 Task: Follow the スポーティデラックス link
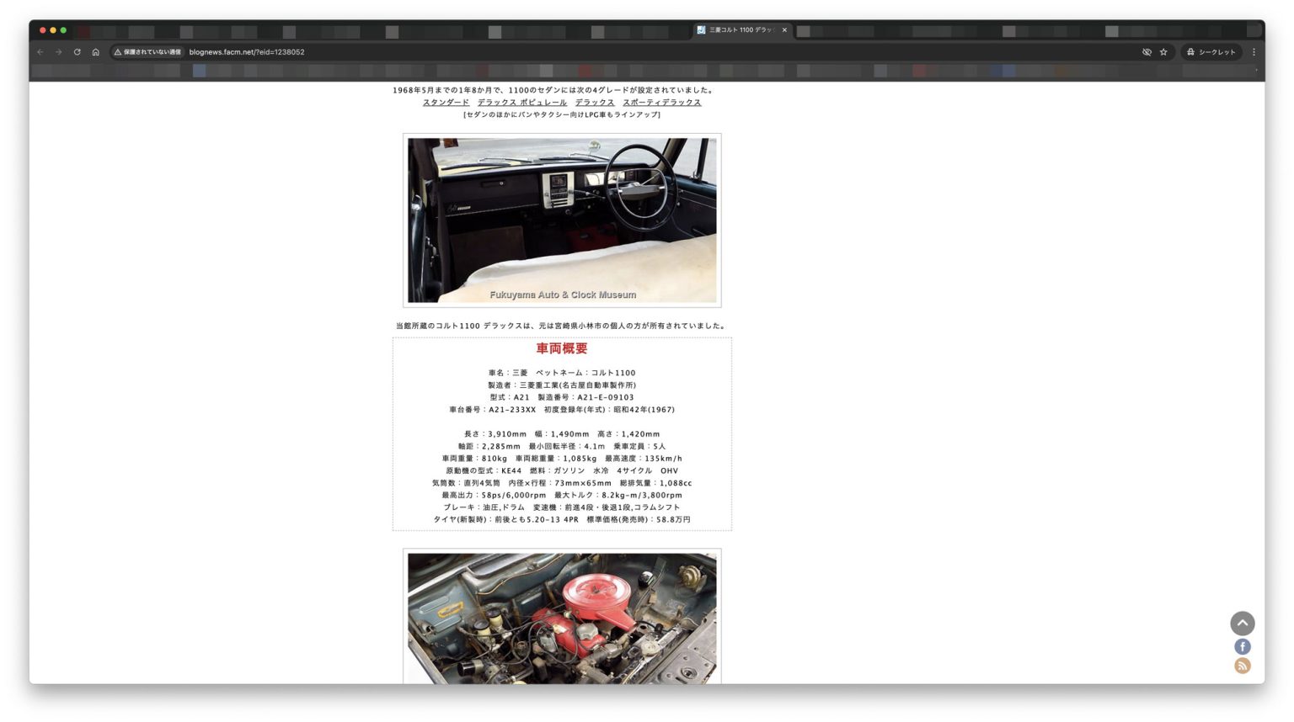click(x=661, y=103)
